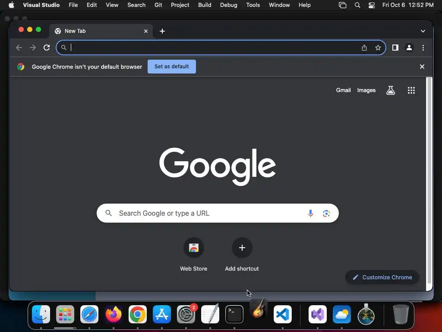Open Finder from the Dock

point(41,314)
